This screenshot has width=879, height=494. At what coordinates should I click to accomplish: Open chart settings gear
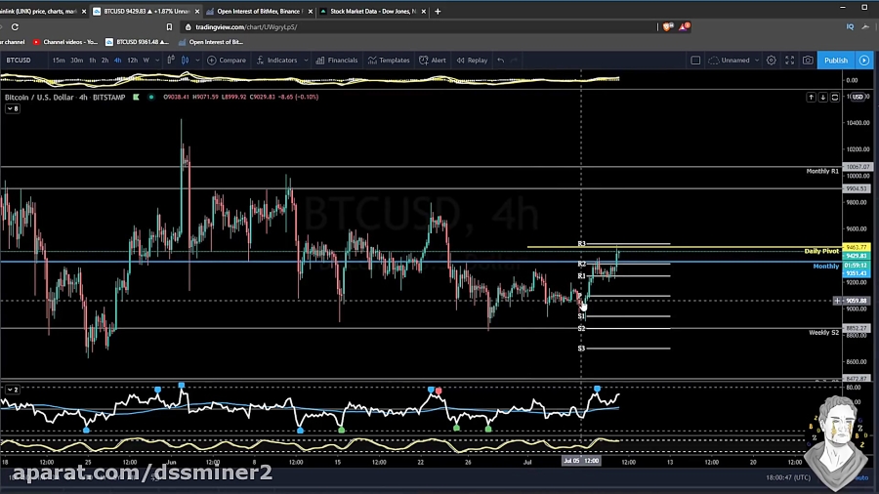coord(772,61)
